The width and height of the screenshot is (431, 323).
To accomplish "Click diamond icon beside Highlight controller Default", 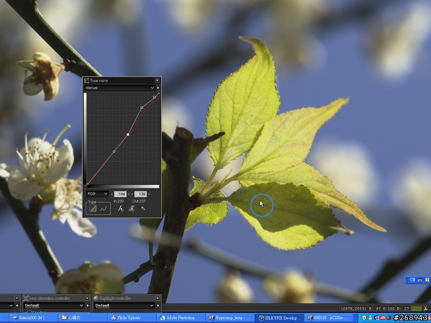I will 158,306.
